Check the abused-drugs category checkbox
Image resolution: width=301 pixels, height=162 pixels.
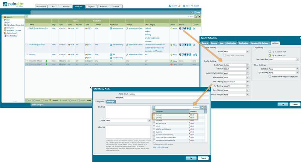(x=154, y=124)
